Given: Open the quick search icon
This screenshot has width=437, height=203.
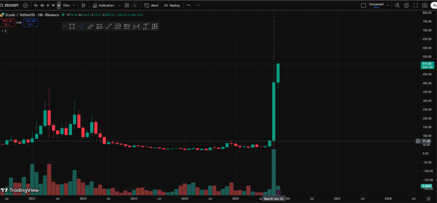Looking at the screenshot, I should [x=397, y=6].
